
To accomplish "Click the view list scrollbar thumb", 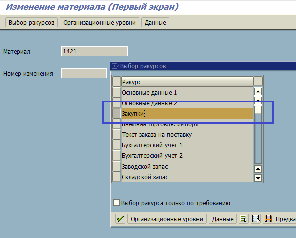I will tap(258, 110).
